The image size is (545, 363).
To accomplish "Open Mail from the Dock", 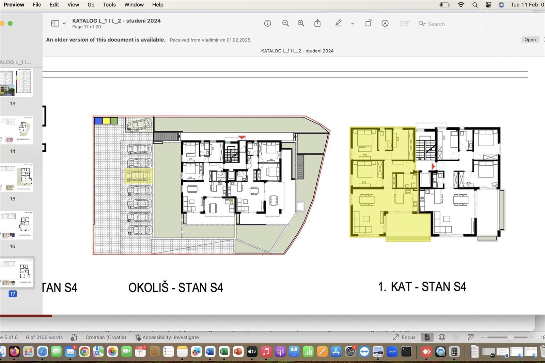I will pyautogui.click(x=71, y=351).
